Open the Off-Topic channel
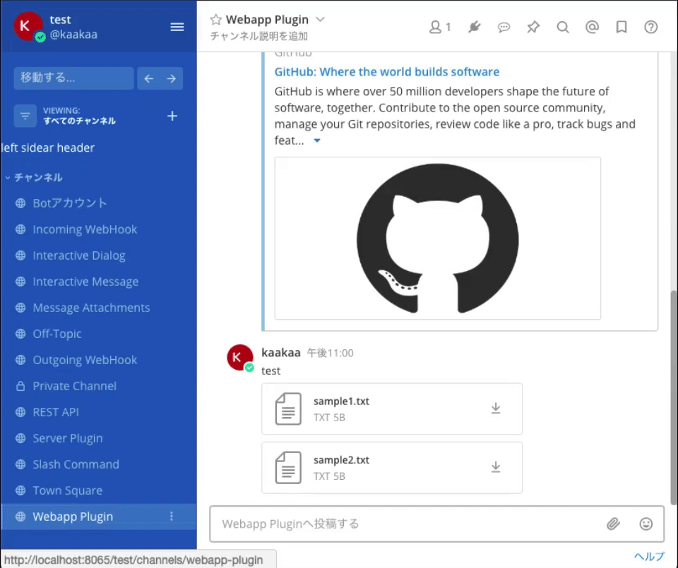The width and height of the screenshot is (678, 568). (x=99, y=334)
